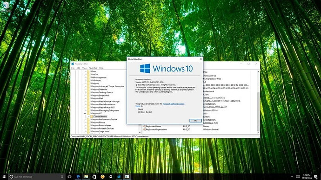The image size is (321, 180).
Task: Select the Windows Desktop Search key
Action: point(101,92)
